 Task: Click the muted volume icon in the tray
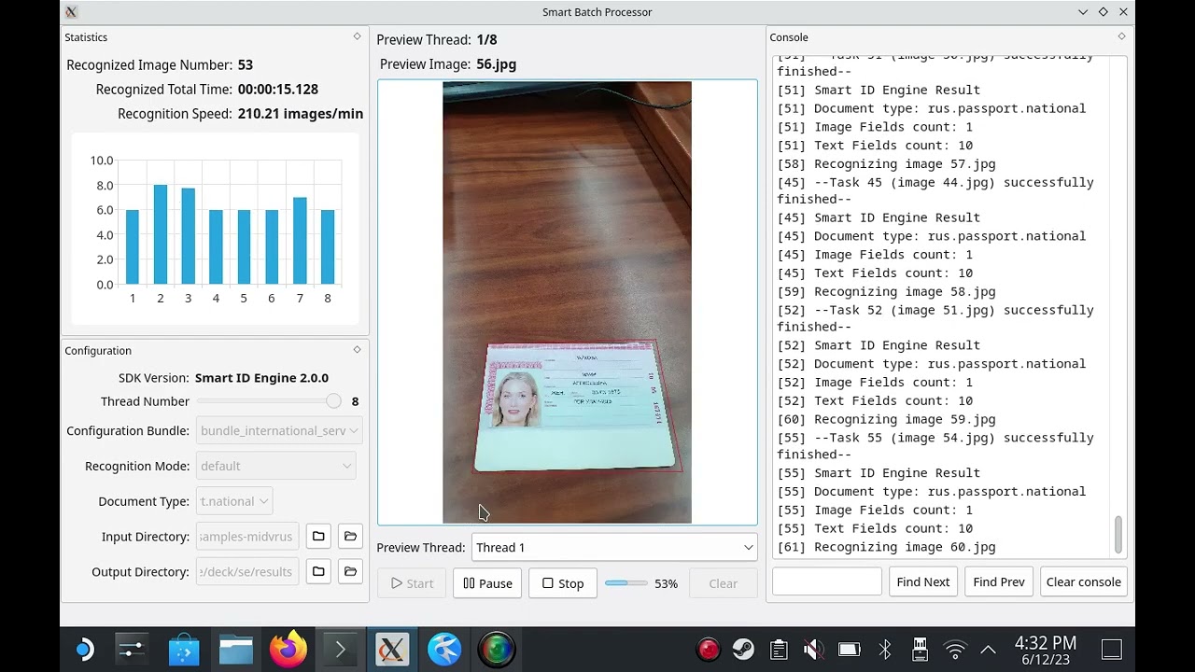pos(813,650)
